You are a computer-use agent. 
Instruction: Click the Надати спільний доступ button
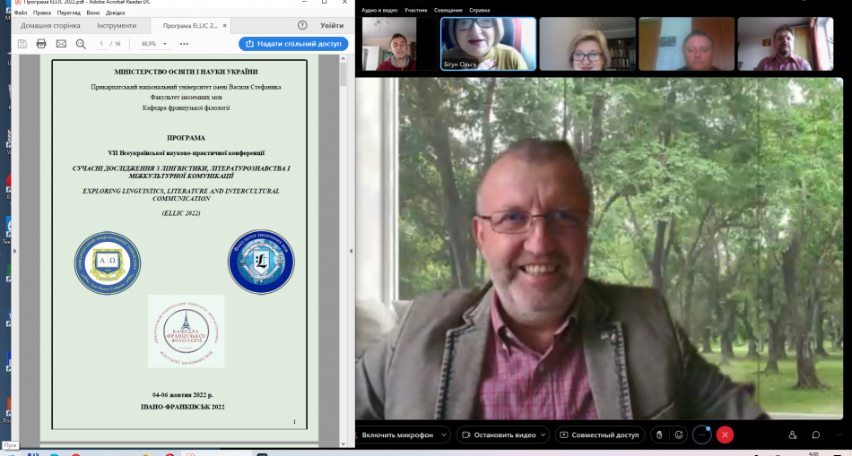pyautogui.click(x=292, y=43)
